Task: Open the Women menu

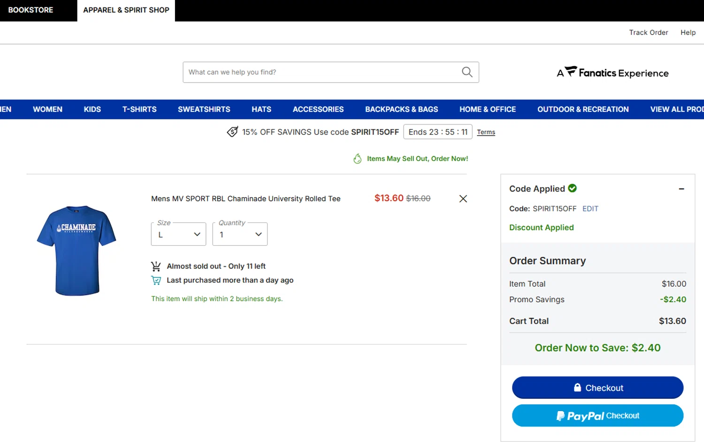Action: 47,109
